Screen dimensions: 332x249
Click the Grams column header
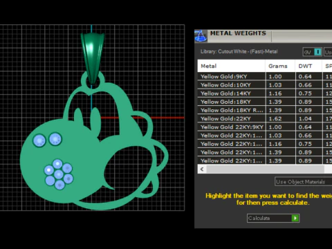(280, 66)
